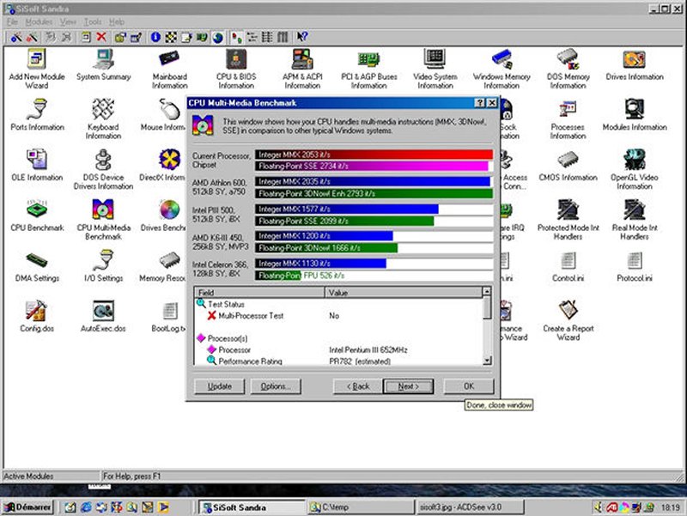The image size is (687, 516).
Task: Open AutoExec.dos file module
Action: click(x=103, y=316)
